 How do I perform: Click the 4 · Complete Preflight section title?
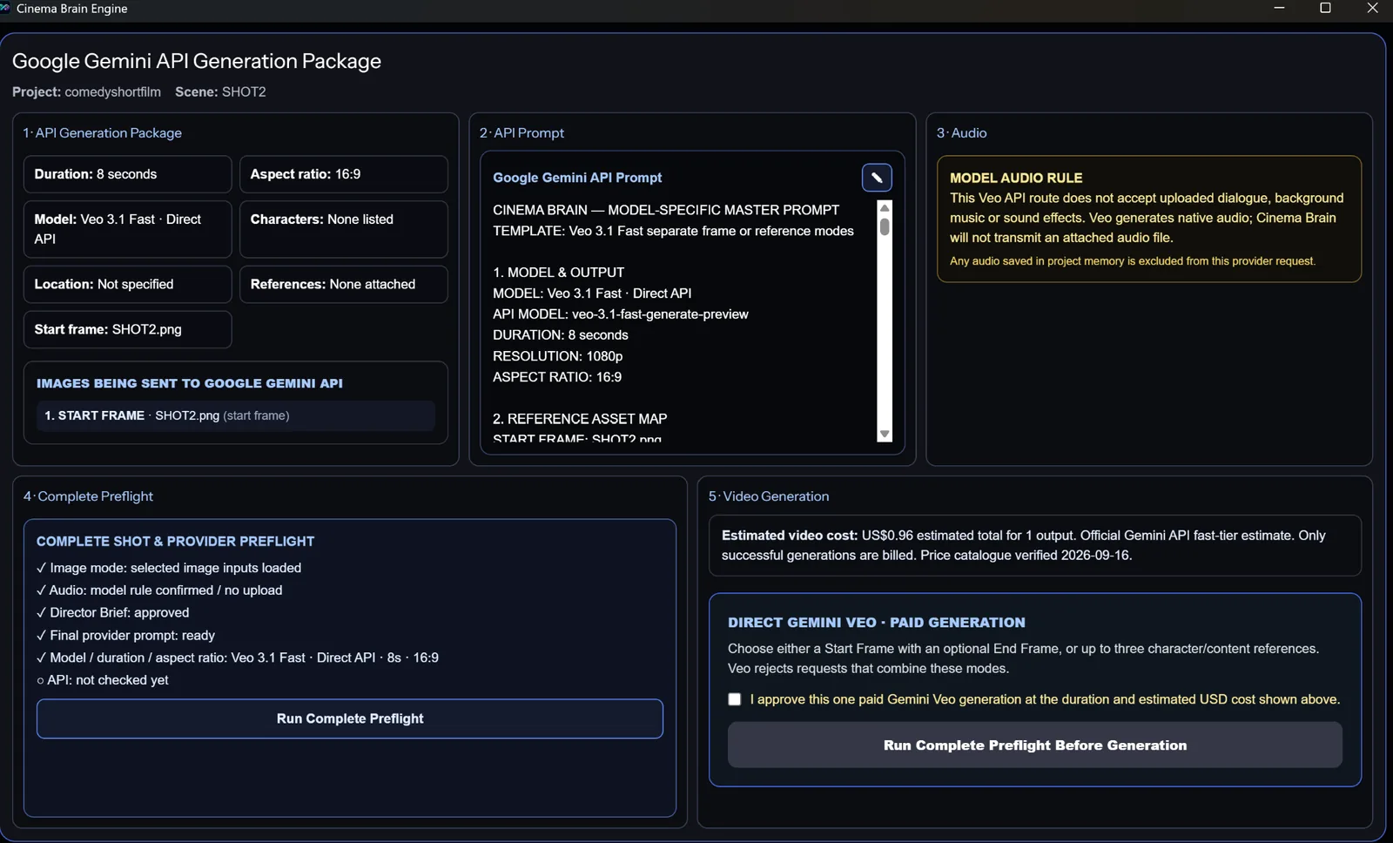tap(88, 496)
